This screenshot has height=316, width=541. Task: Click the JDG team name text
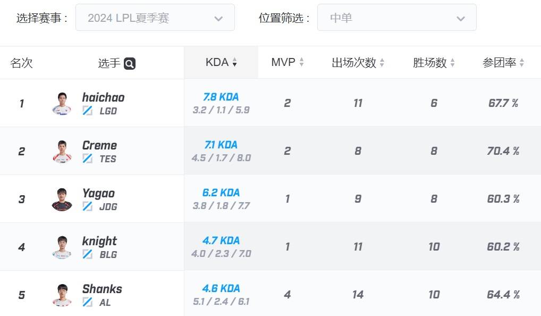108,206
